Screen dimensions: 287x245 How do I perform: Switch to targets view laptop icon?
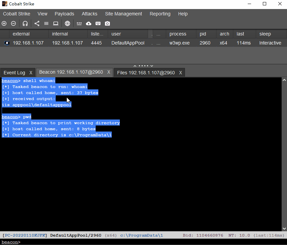tap(56, 23)
